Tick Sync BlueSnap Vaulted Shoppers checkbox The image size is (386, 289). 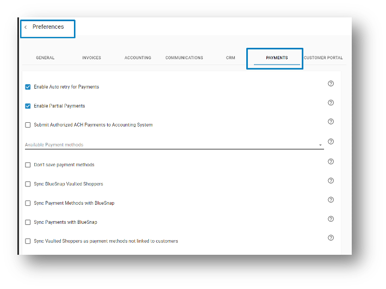coord(28,184)
